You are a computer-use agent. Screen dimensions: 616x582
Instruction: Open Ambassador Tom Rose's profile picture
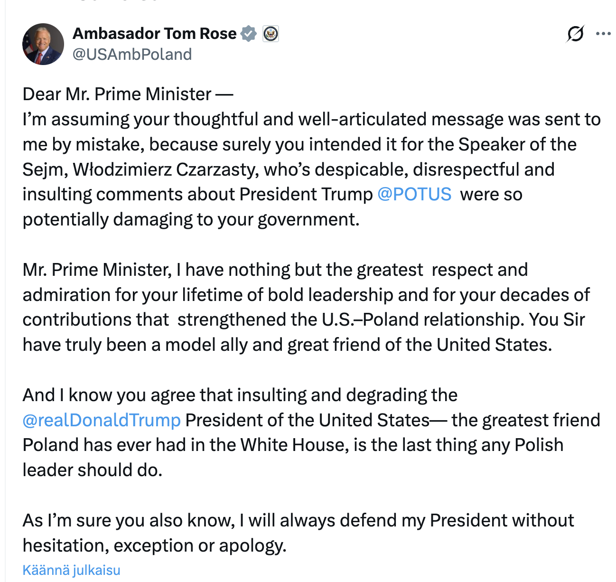click(43, 44)
